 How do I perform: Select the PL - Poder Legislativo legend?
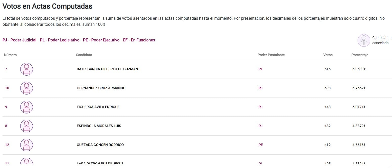(60, 40)
